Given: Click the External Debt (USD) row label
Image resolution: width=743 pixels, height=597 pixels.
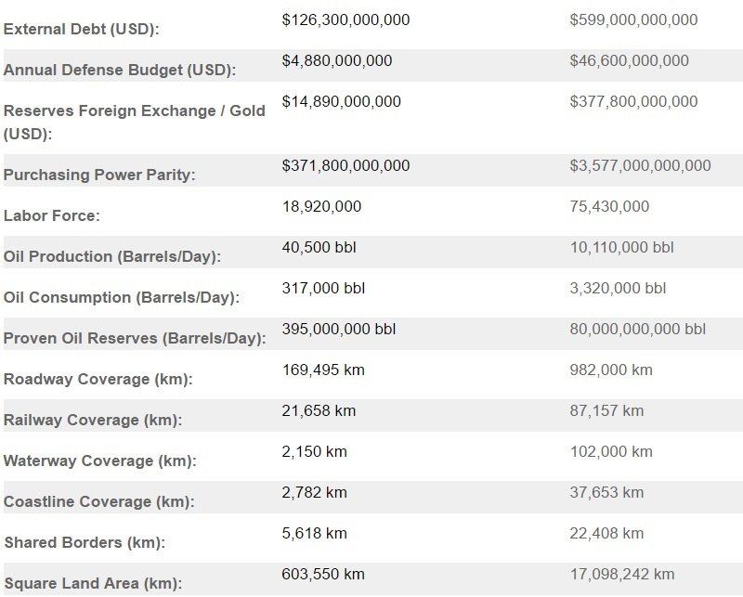Looking at the screenshot, I should pyautogui.click(x=82, y=29).
